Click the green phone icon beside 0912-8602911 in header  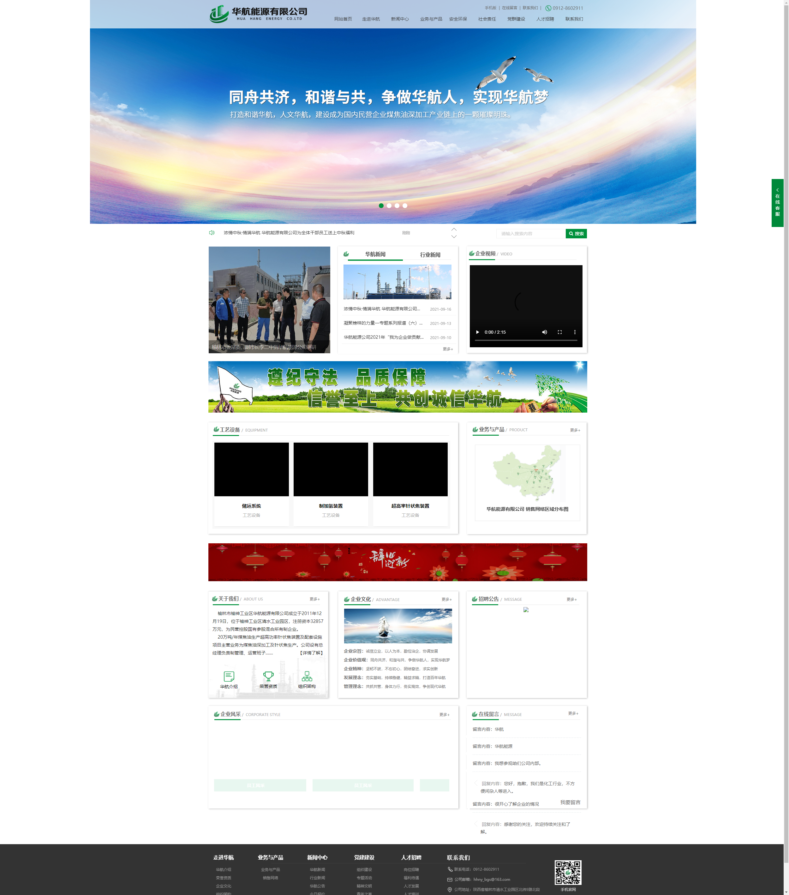(548, 8)
